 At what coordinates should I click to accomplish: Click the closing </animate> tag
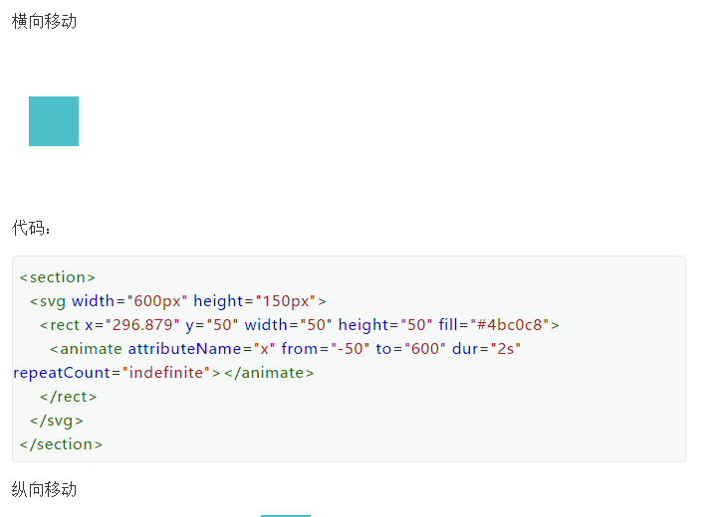point(268,373)
